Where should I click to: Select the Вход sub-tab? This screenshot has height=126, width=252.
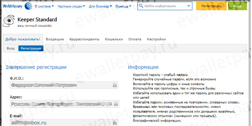click(x=11, y=49)
